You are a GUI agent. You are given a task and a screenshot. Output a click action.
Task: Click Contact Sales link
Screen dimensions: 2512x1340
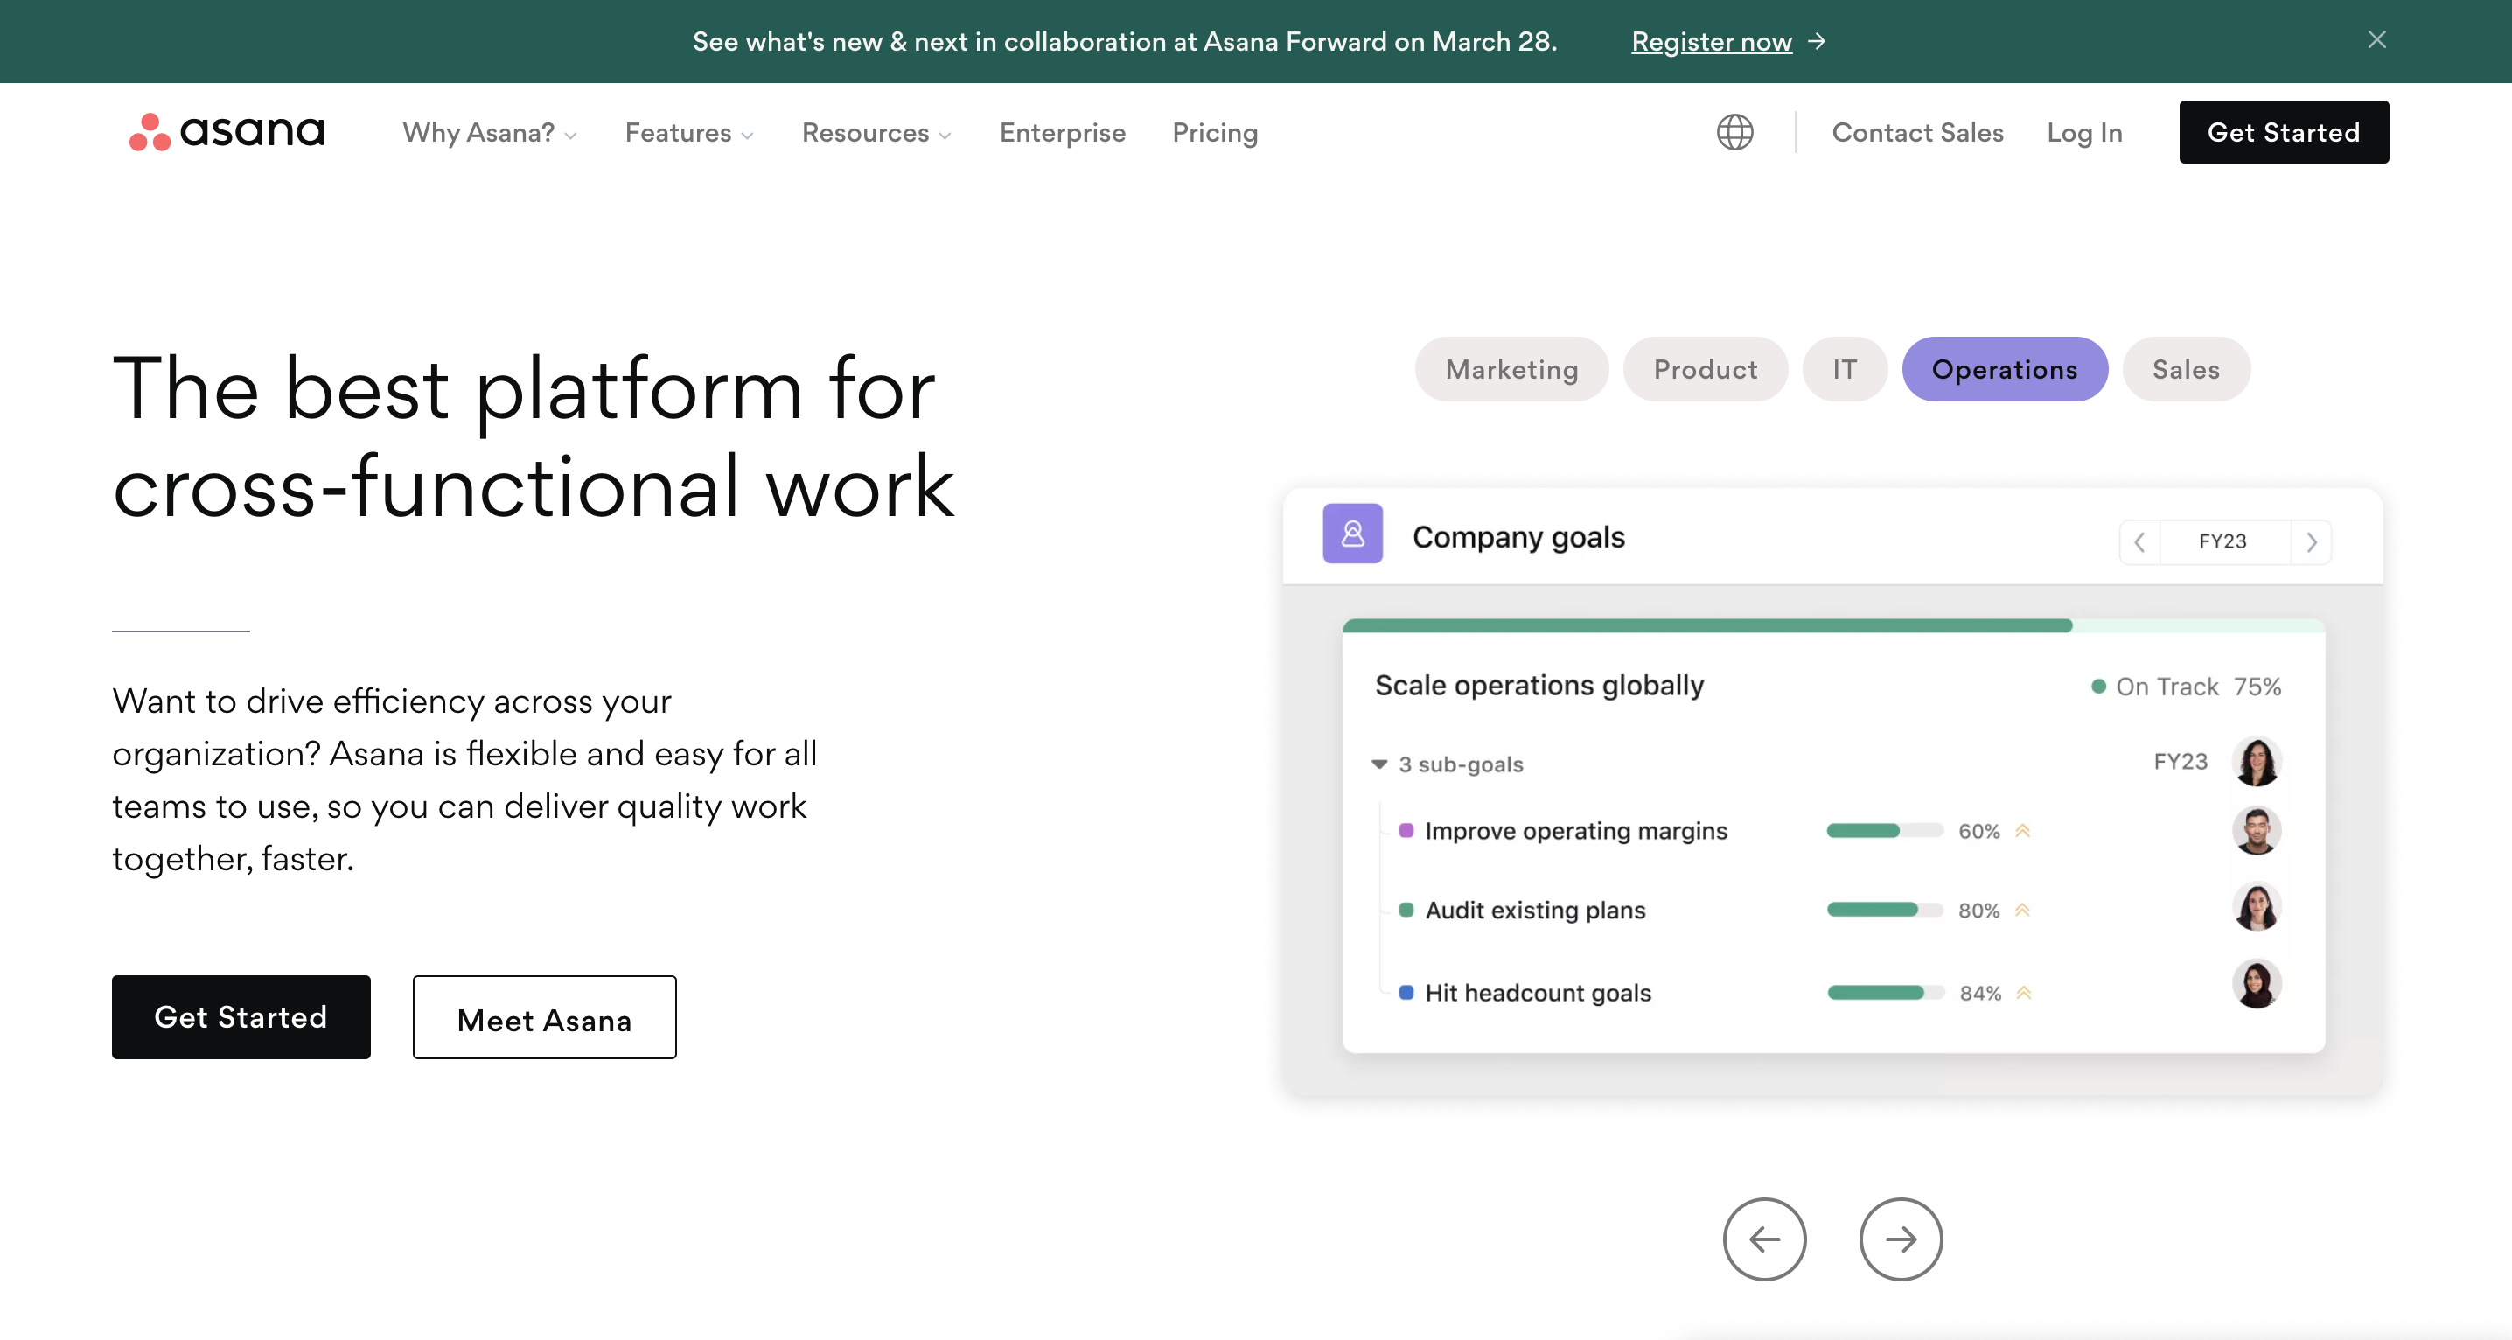(1917, 133)
